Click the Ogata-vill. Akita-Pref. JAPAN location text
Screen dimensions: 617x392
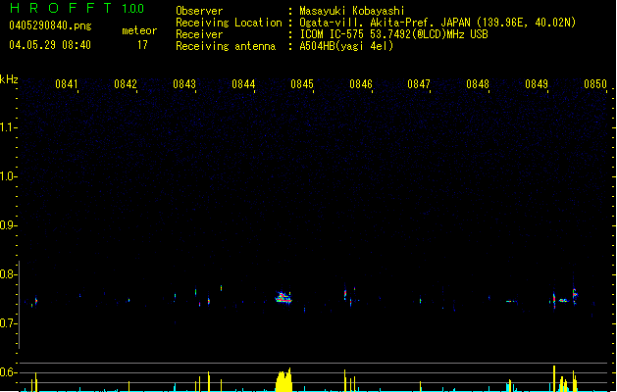[x=437, y=23]
